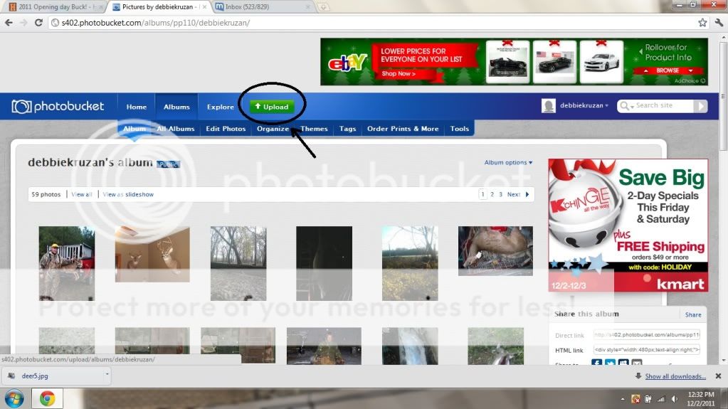
Task: Close the downloads bar
Action: (717, 376)
